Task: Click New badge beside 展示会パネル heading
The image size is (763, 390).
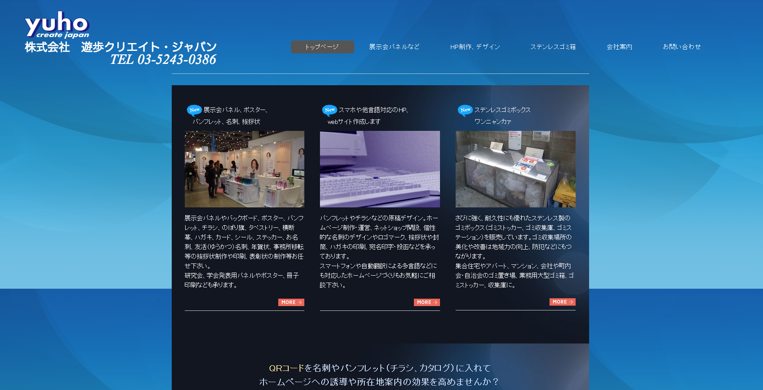Action: click(x=194, y=110)
